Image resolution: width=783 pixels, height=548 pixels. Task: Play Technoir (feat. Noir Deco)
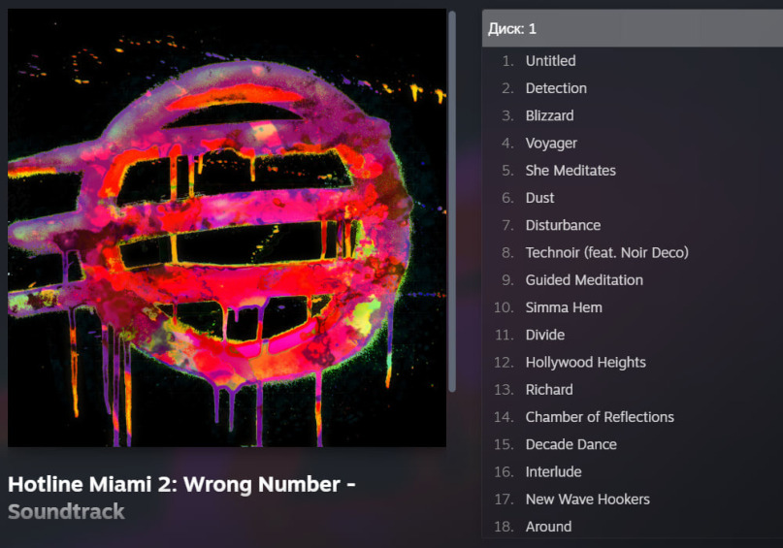[633, 252]
